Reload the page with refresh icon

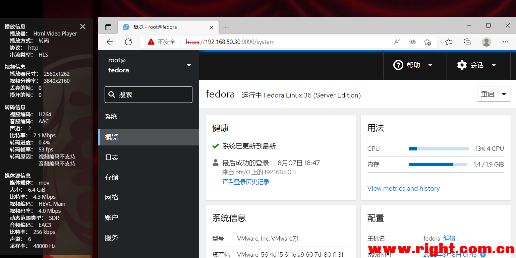(x=128, y=42)
